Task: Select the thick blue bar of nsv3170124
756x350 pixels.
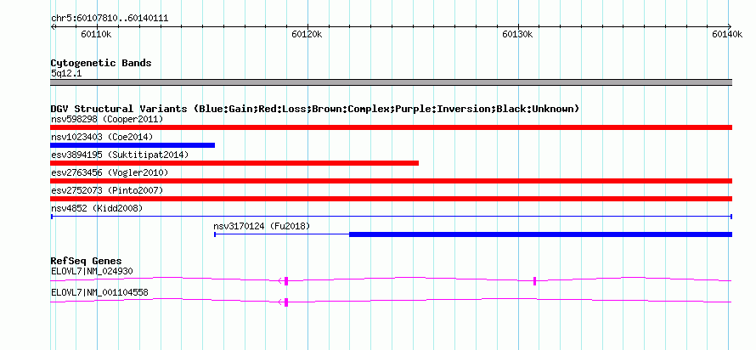Action: (540, 234)
